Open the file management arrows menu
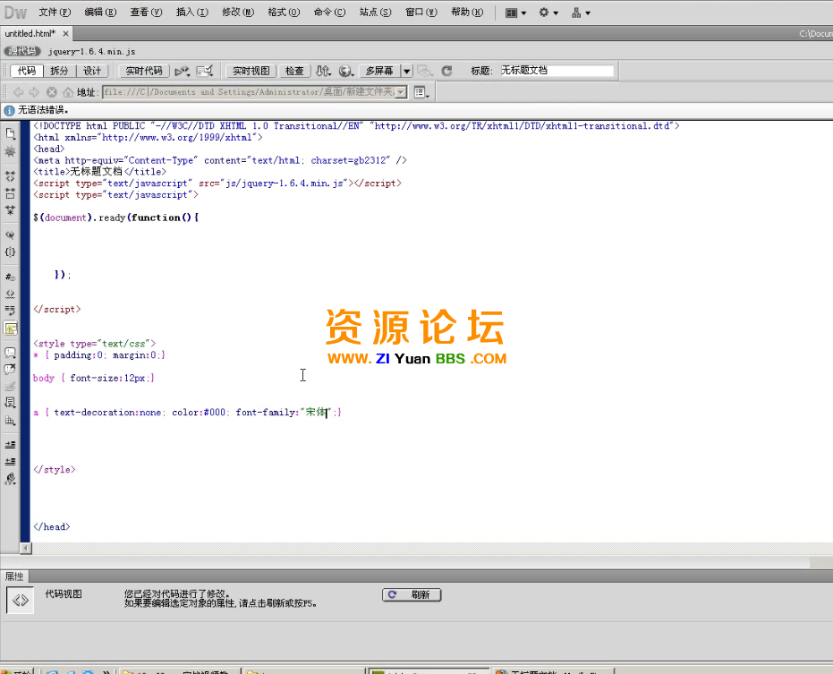Screen dimensions: 833x674 click(324, 71)
